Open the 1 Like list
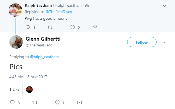175x109 pixels. click(x=15, y=89)
